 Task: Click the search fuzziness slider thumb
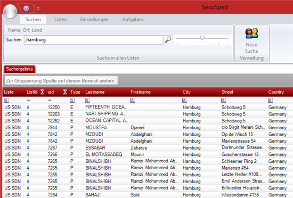202,38
